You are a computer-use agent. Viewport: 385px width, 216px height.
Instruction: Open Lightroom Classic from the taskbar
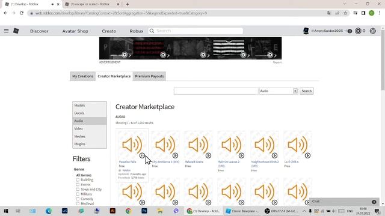pyautogui.click(x=64, y=211)
